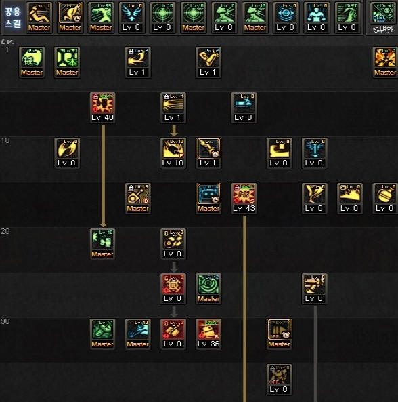This screenshot has height=402, width=398.
Task: Click the wrench Lv 1 skill with timer
Action: point(208,153)
